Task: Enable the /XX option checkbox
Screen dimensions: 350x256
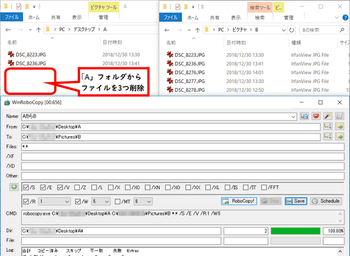Action: 188,187
